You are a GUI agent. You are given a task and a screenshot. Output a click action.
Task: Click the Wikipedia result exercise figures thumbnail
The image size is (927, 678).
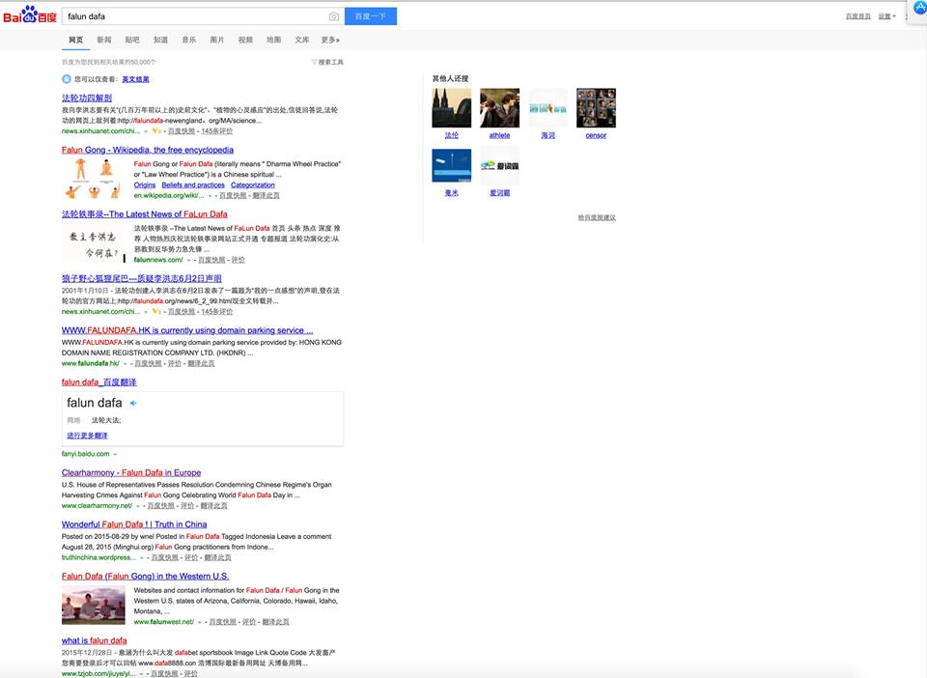tap(94, 179)
